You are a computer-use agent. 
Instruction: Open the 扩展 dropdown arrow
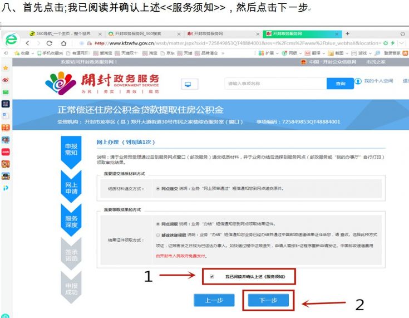pyautogui.click(x=277, y=53)
